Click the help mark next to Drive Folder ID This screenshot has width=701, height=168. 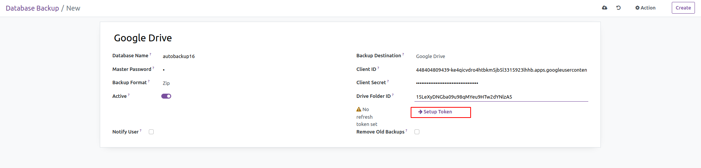393,95
